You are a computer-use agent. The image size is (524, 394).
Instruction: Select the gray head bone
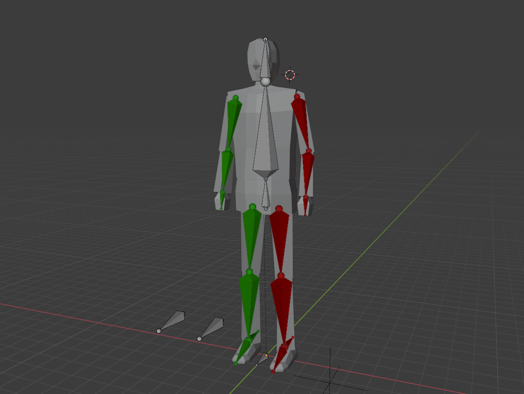[265, 62]
